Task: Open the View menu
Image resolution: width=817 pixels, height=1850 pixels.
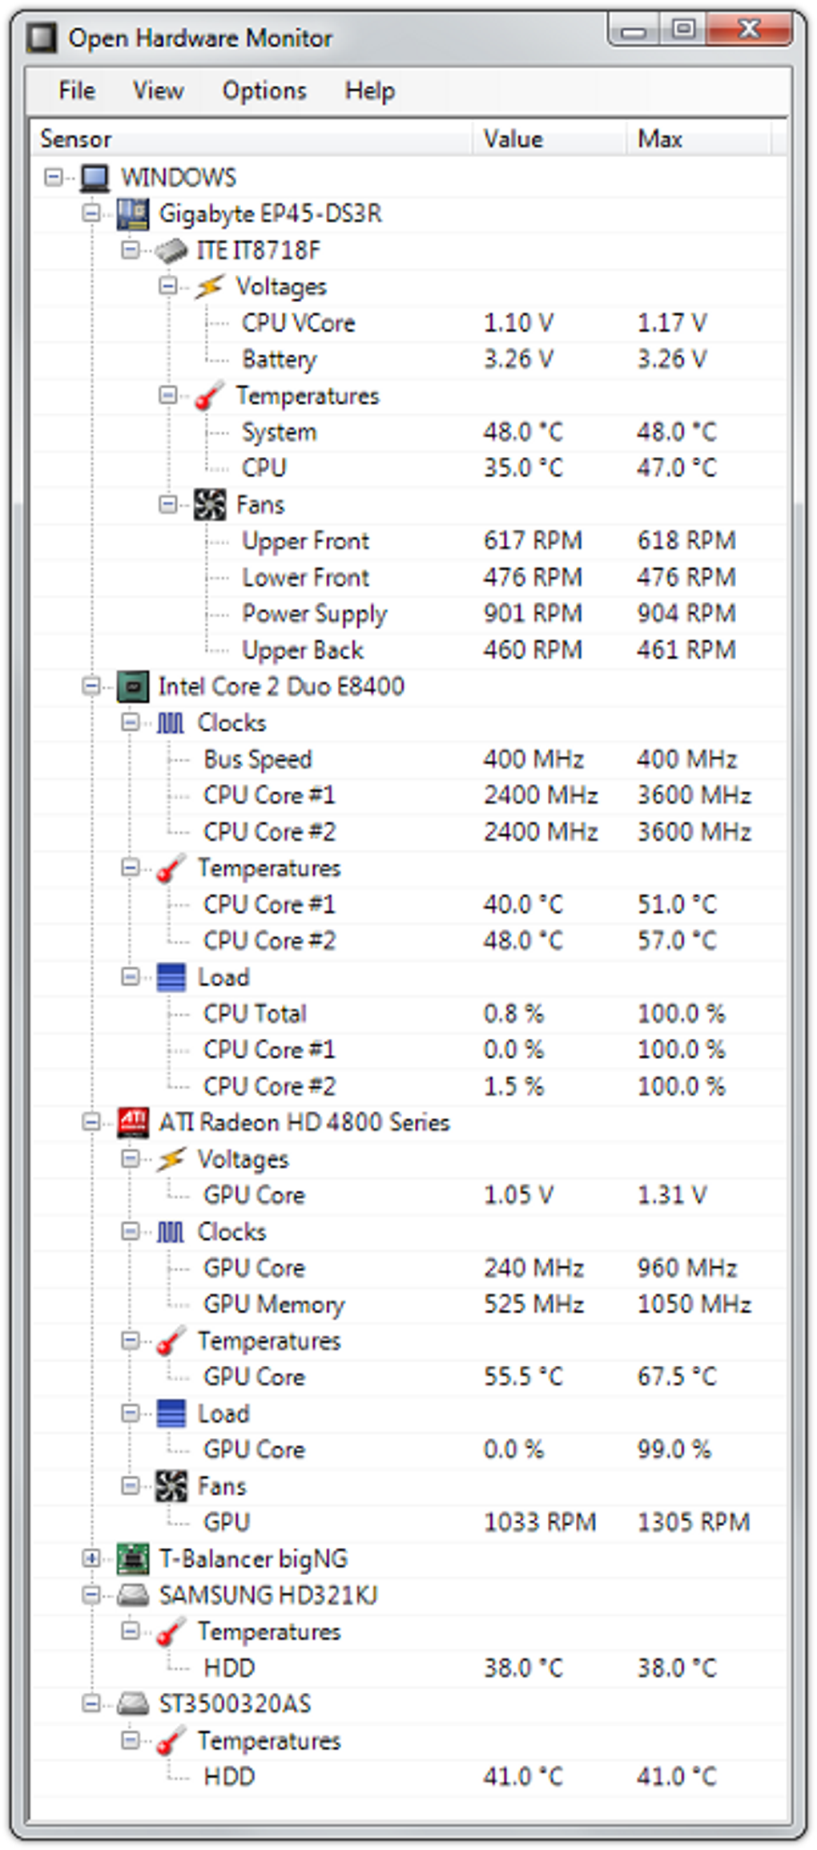Action: [x=158, y=91]
